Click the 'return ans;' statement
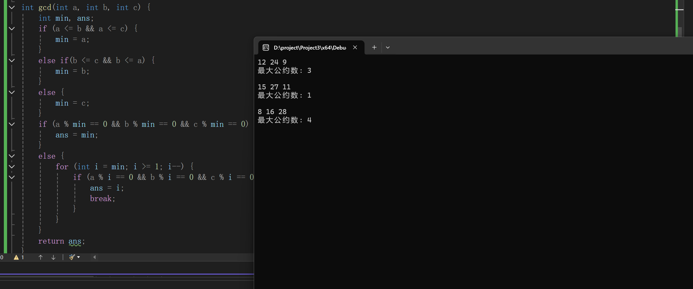The image size is (693, 289). point(62,241)
